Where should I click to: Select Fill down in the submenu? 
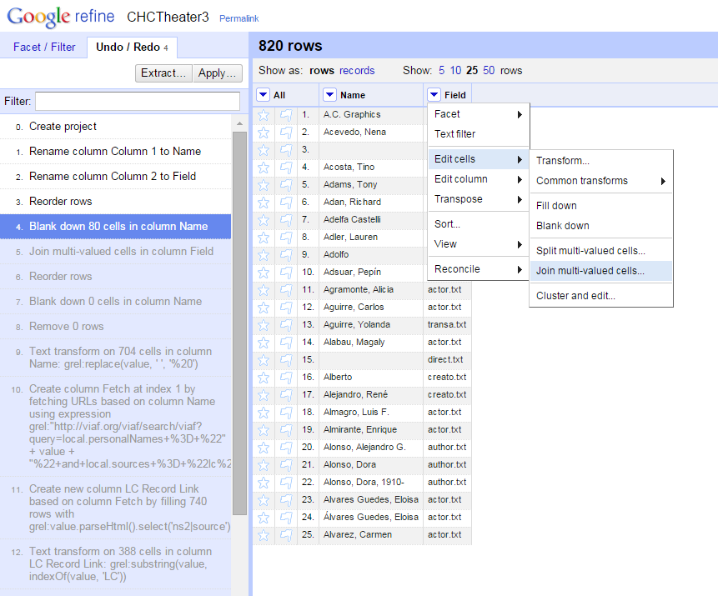(600, 206)
